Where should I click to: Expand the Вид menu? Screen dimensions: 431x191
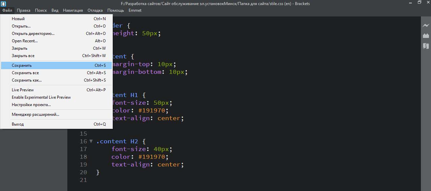55,10
